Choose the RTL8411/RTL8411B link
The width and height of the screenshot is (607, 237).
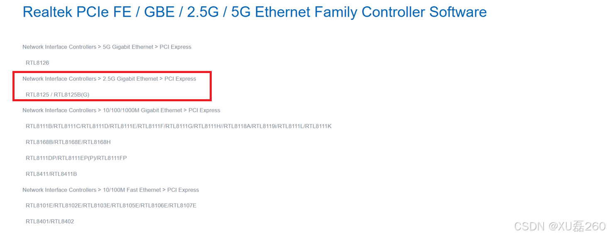pyautogui.click(x=51, y=174)
